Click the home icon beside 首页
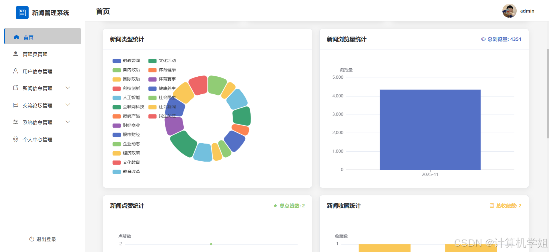549x252 pixels. 17,37
